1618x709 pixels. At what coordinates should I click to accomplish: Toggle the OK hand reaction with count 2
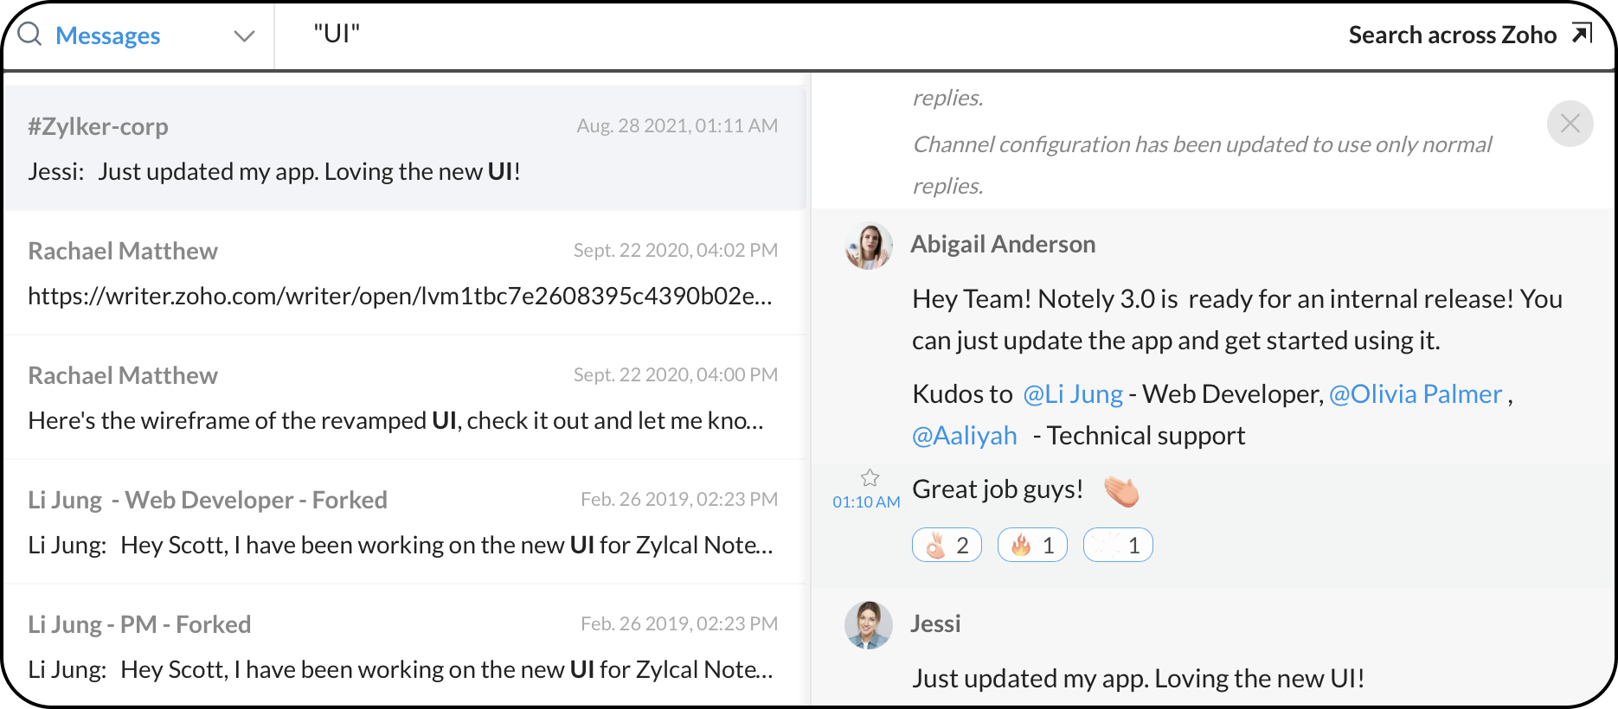[x=947, y=545]
